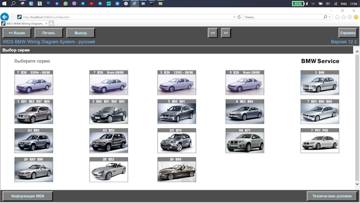Open the Viber taskbar icon
Screen dimensions: 360x203
(74, 3)
